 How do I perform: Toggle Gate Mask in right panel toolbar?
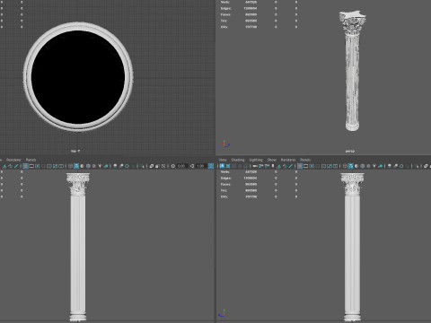(x=318, y=166)
